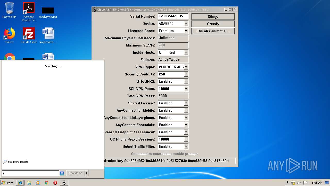
Task: Click See more results link
Action: (18, 162)
